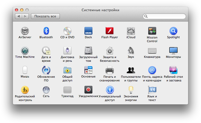The width and height of the screenshot is (201, 123).
Task: Open iCloud preferences
Action: click(131, 31)
